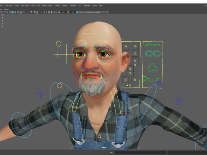Click the safe title toolbar icon
This screenshot has height=155, width=207.
click(5, 12)
